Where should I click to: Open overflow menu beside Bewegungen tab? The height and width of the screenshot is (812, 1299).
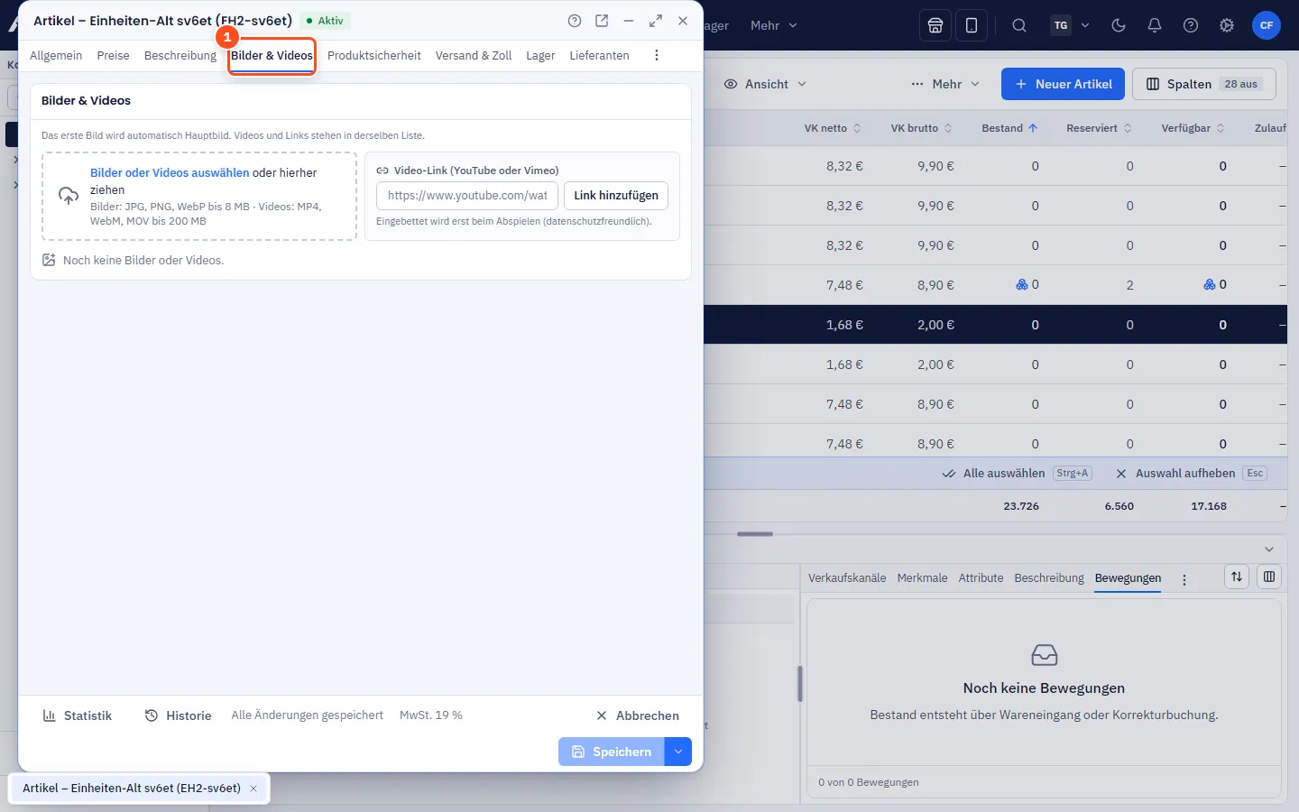[1184, 579]
